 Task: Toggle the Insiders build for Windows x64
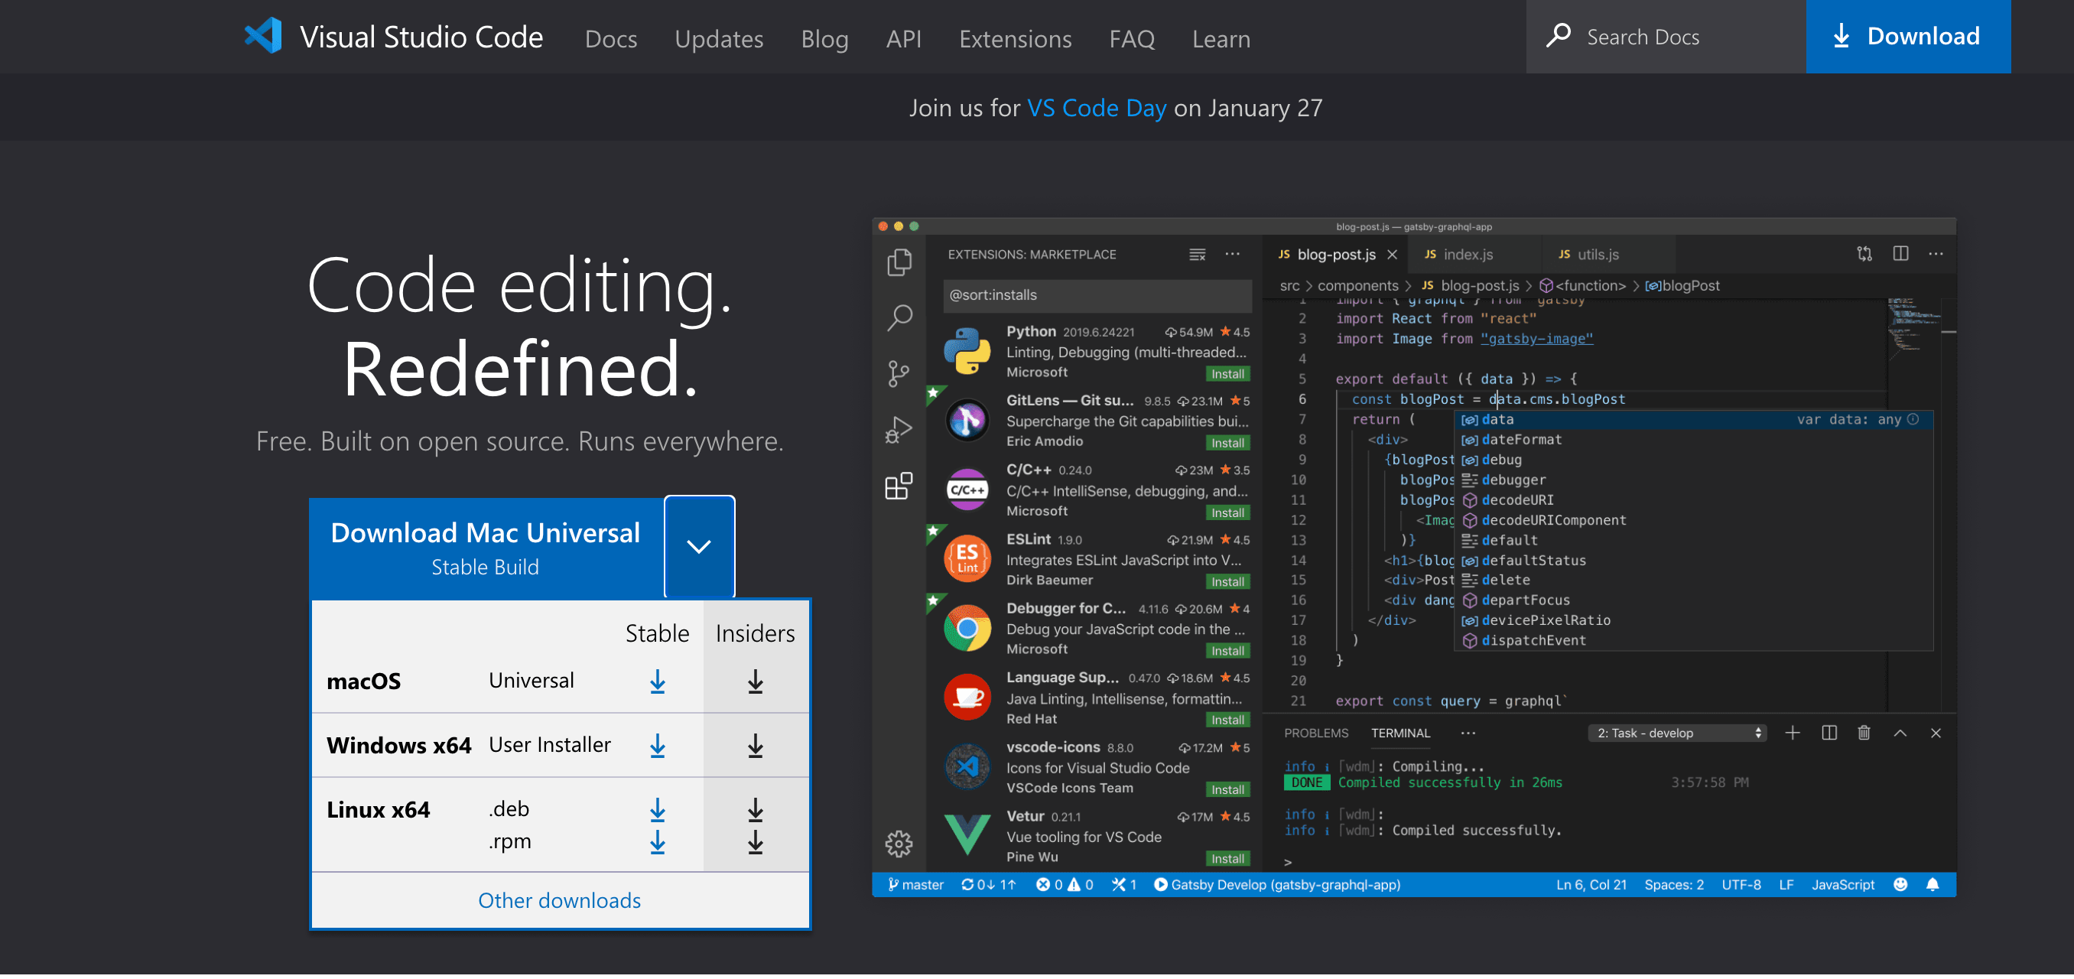753,743
